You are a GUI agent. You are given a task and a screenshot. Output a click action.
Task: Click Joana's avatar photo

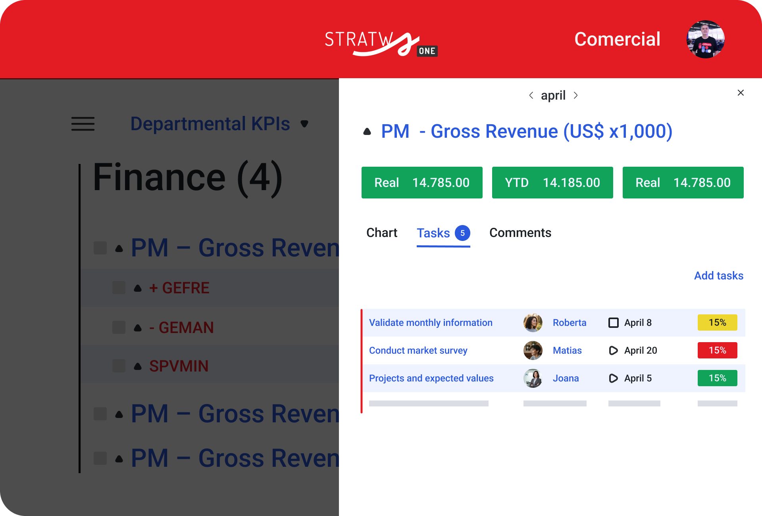point(533,378)
